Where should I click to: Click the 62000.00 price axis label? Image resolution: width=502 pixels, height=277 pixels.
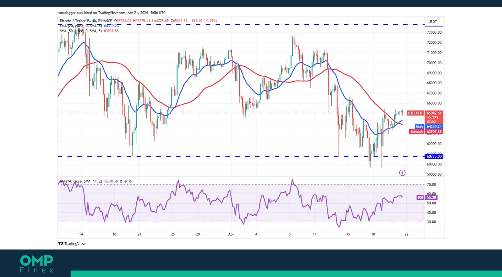pos(434,144)
